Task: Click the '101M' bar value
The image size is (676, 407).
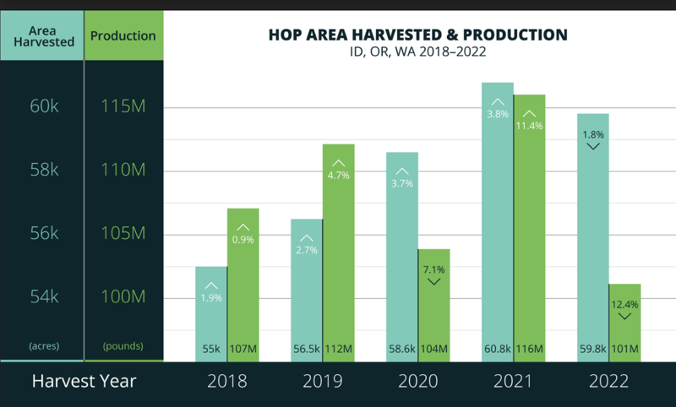Action: click(x=624, y=349)
